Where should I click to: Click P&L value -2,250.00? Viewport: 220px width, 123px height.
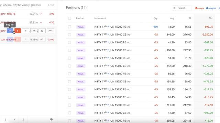(207, 35)
